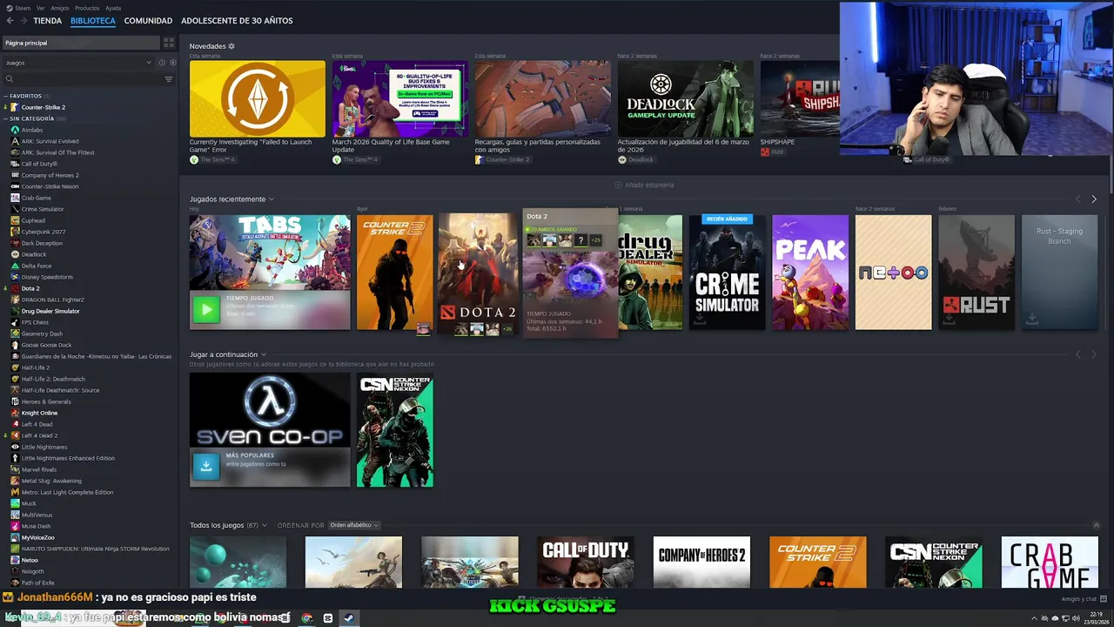Click the Aimlabs icon in the game list
The image size is (1114, 627).
click(x=15, y=130)
